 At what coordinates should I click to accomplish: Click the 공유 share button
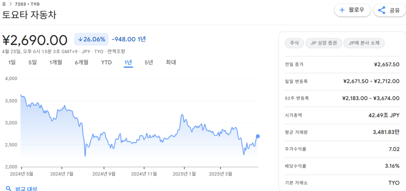click(389, 10)
